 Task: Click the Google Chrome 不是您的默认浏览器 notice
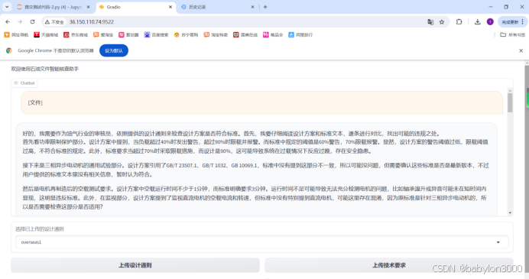[56, 50]
